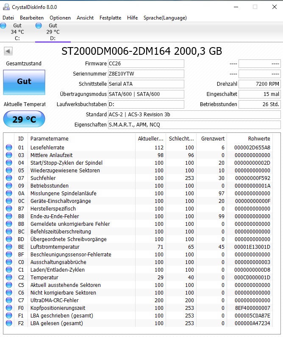Viewport: 283px width, 337px height.
Task: Click status icon of Lesefehlerrate row
Action: (x=9, y=147)
